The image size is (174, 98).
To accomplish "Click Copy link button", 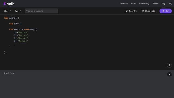I will (x=131, y=11).
